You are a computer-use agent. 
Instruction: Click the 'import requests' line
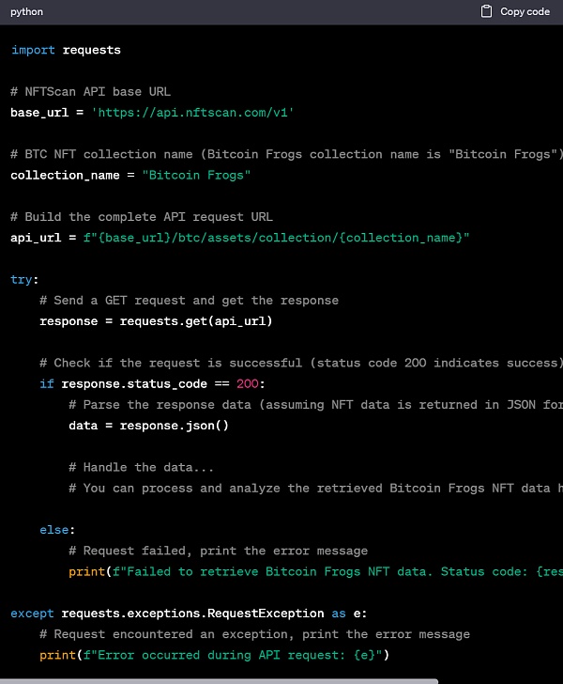(66, 50)
